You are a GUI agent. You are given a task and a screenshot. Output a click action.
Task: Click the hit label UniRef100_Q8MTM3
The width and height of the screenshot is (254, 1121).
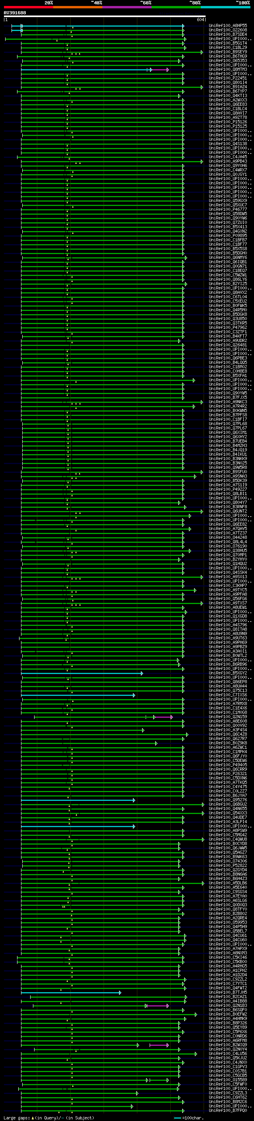(228, 69)
